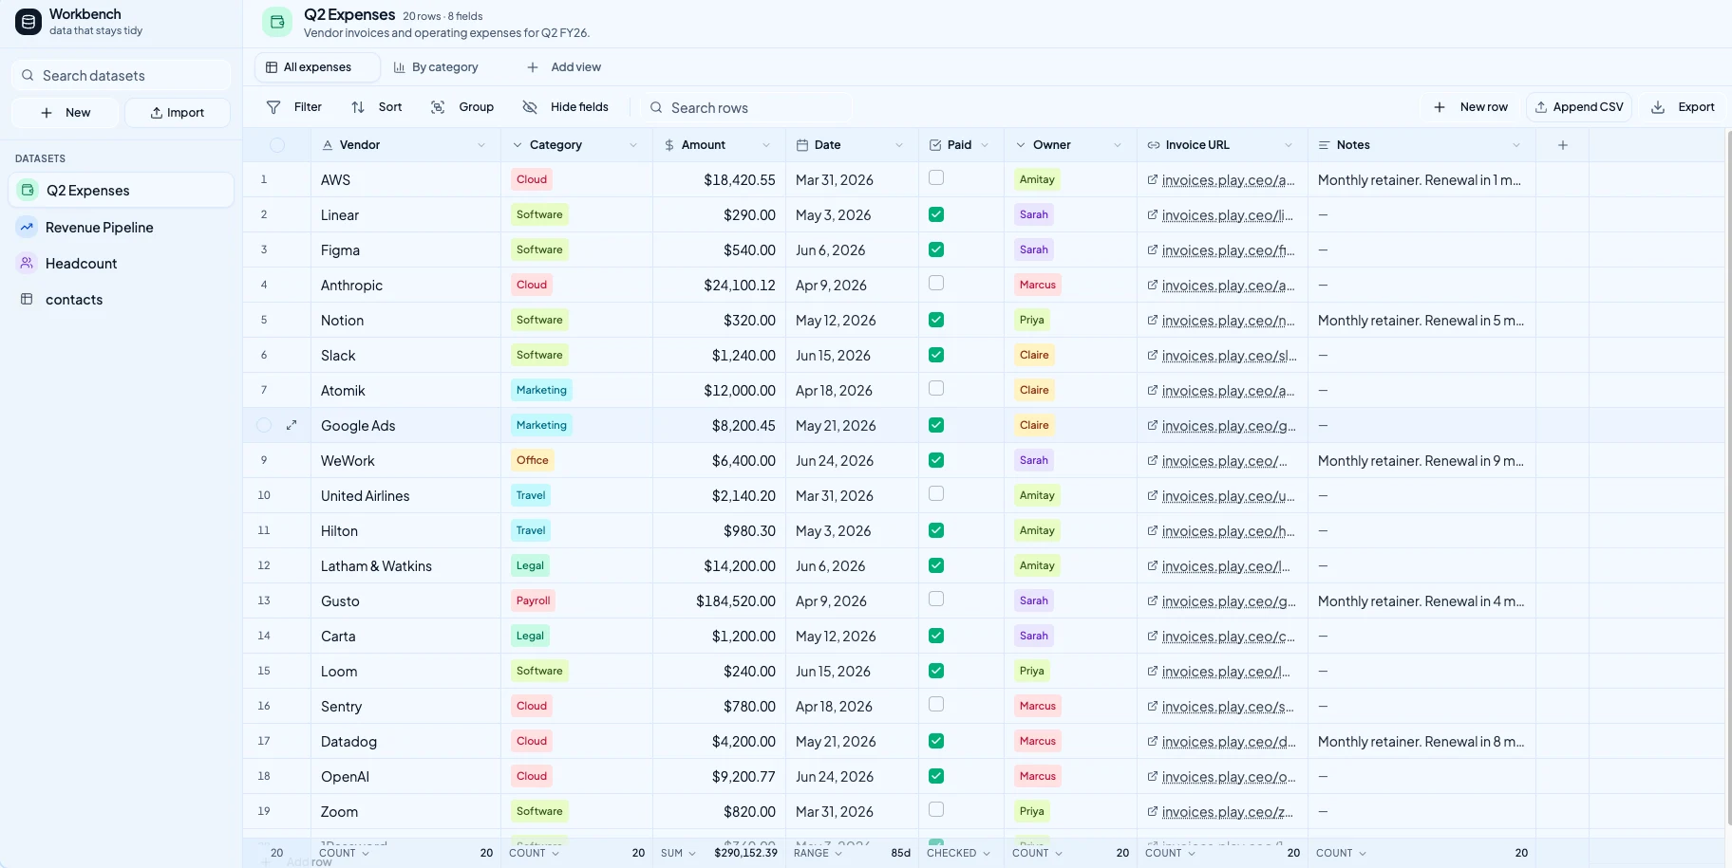The width and height of the screenshot is (1732, 868).
Task: Click the Filter funnel icon
Action: 273,107
